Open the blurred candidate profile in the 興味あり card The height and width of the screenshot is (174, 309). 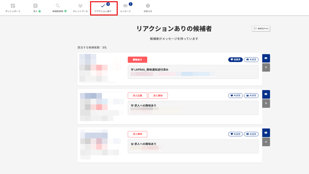tap(101, 68)
